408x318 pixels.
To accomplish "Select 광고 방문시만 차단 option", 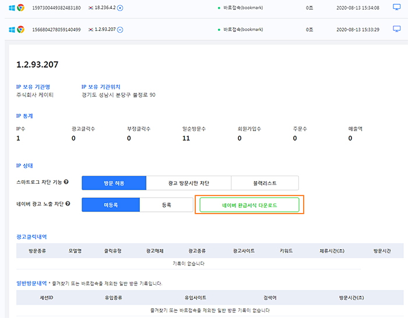I will click(x=189, y=183).
